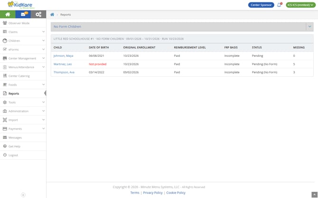Click the Status column header

coord(257,47)
